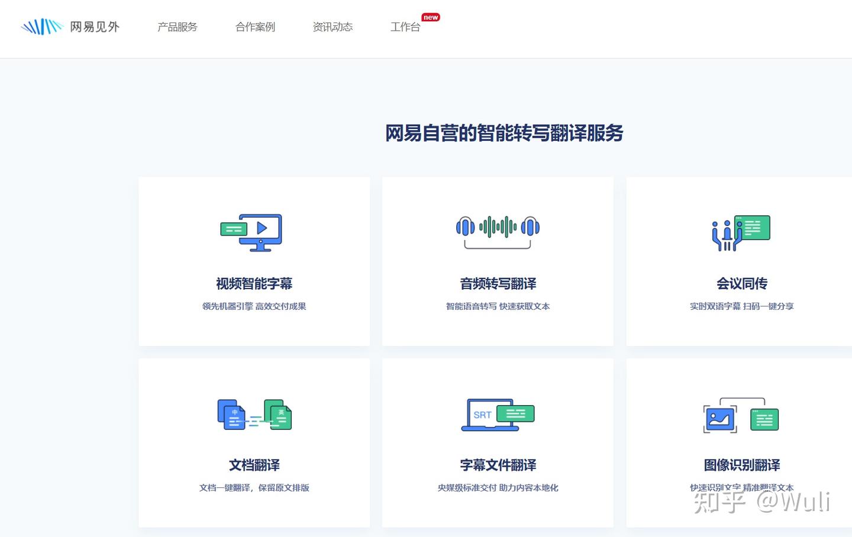Open the 文档翻译 service title
Screen dimensions: 852x537
[x=254, y=465]
